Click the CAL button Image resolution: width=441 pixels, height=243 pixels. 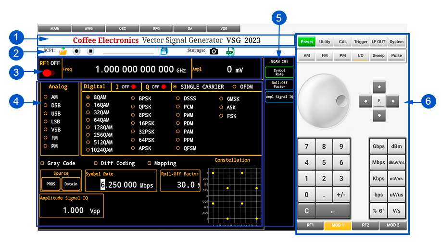coord(342,42)
